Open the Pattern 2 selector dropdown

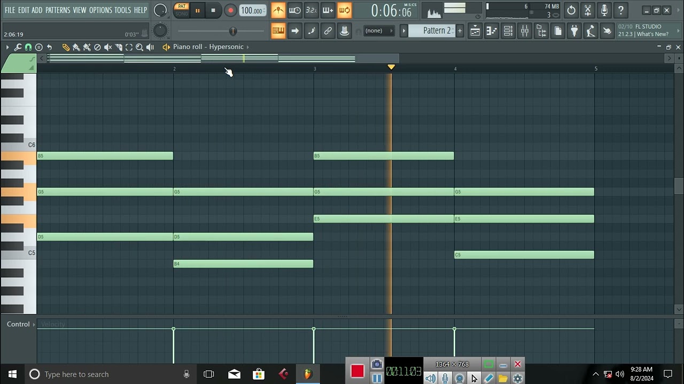pyautogui.click(x=437, y=31)
